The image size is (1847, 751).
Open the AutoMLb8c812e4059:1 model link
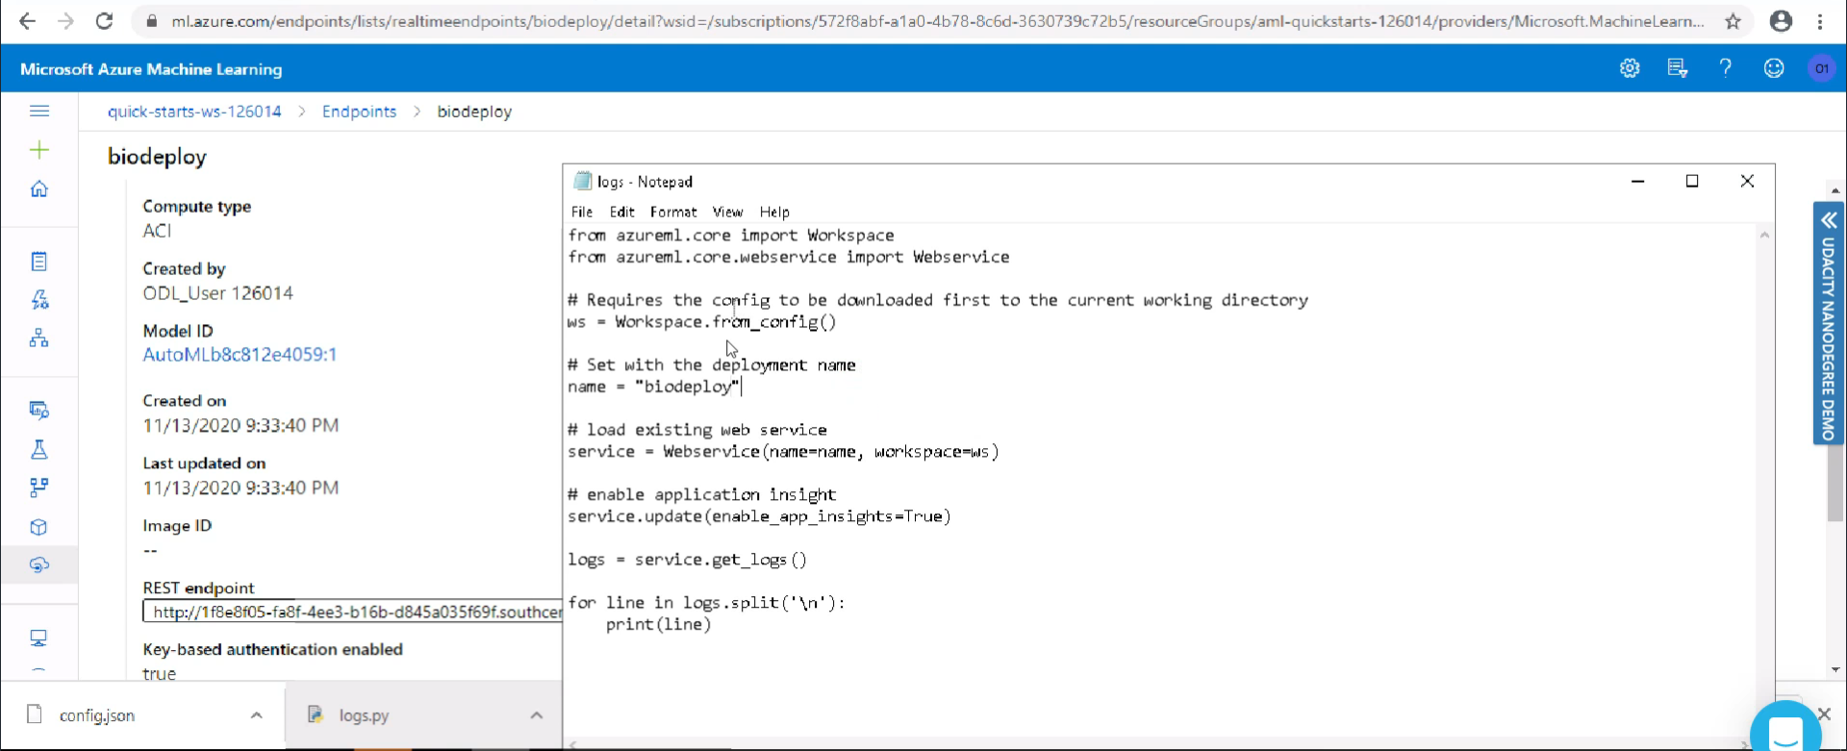coord(240,355)
